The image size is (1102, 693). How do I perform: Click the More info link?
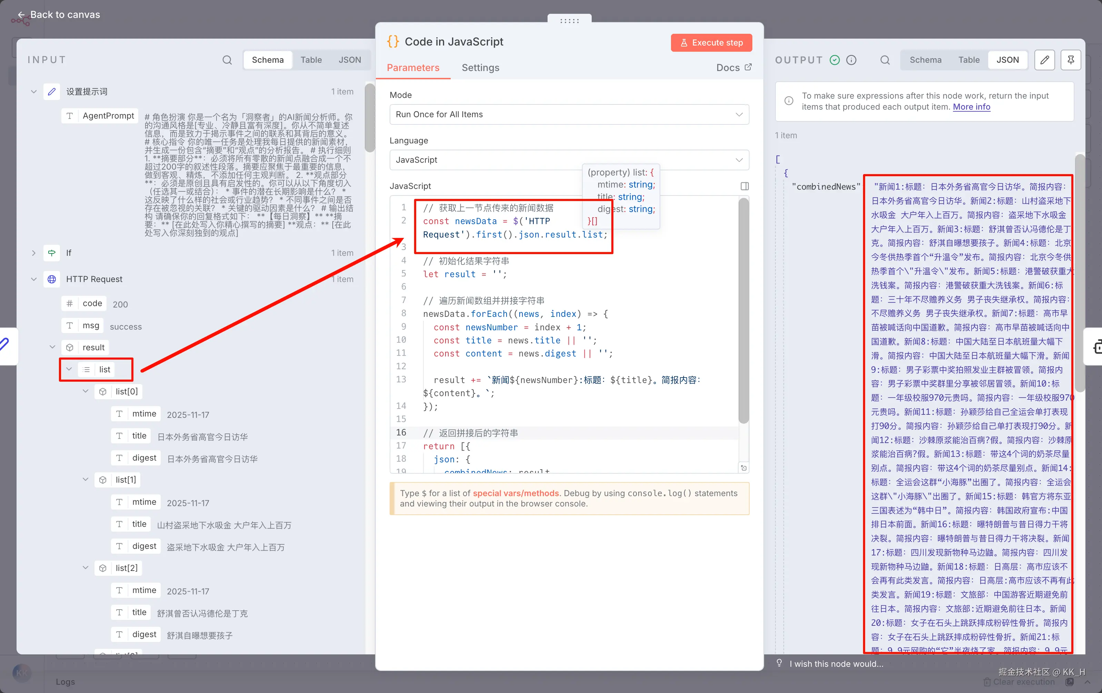[971, 107]
